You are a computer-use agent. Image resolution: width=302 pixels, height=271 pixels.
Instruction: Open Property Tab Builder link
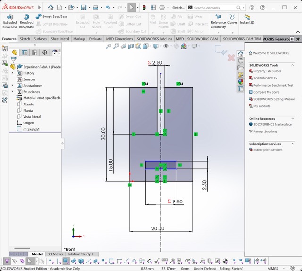coord(267,71)
